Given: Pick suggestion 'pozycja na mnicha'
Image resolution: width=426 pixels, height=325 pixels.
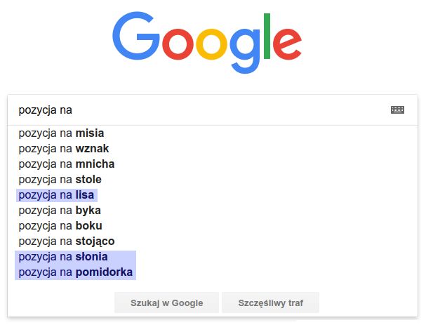Looking at the screenshot, I should 67,164.
